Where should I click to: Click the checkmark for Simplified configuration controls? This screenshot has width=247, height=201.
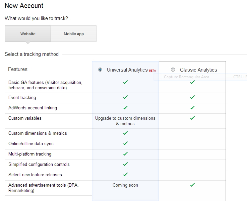(x=125, y=164)
